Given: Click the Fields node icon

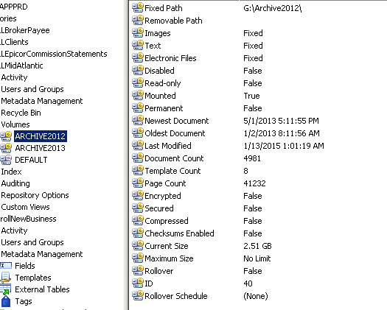Looking at the screenshot, I should 6,266.
